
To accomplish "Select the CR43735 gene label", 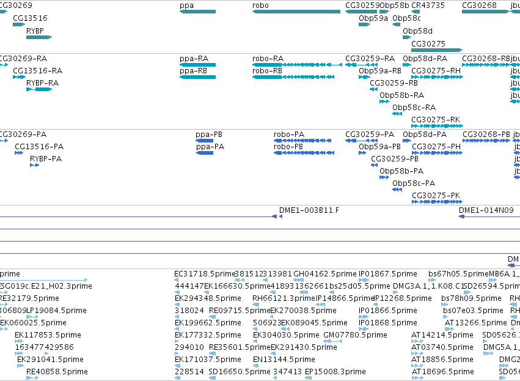I will tap(428, 6).
